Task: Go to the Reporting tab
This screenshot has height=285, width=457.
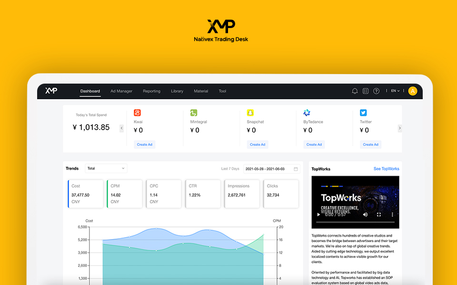Action: (151, 91)
